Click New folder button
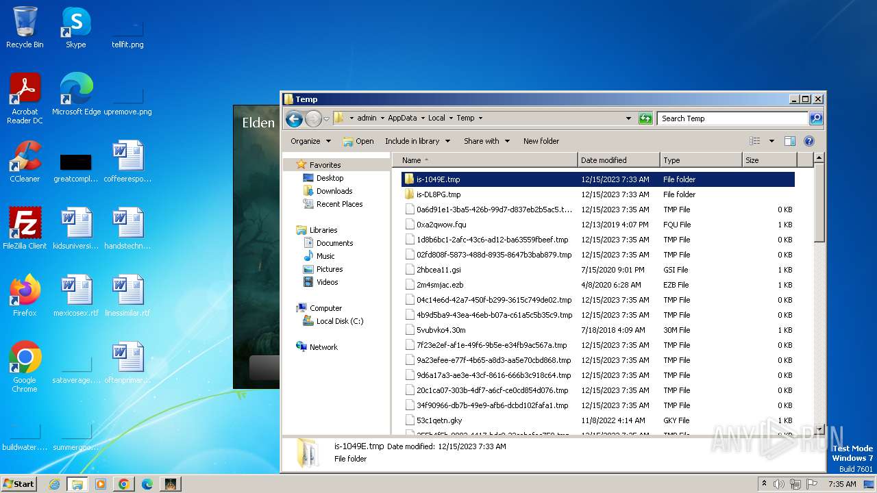This screenshot has height=493, width=877. (x=541, y=141)
